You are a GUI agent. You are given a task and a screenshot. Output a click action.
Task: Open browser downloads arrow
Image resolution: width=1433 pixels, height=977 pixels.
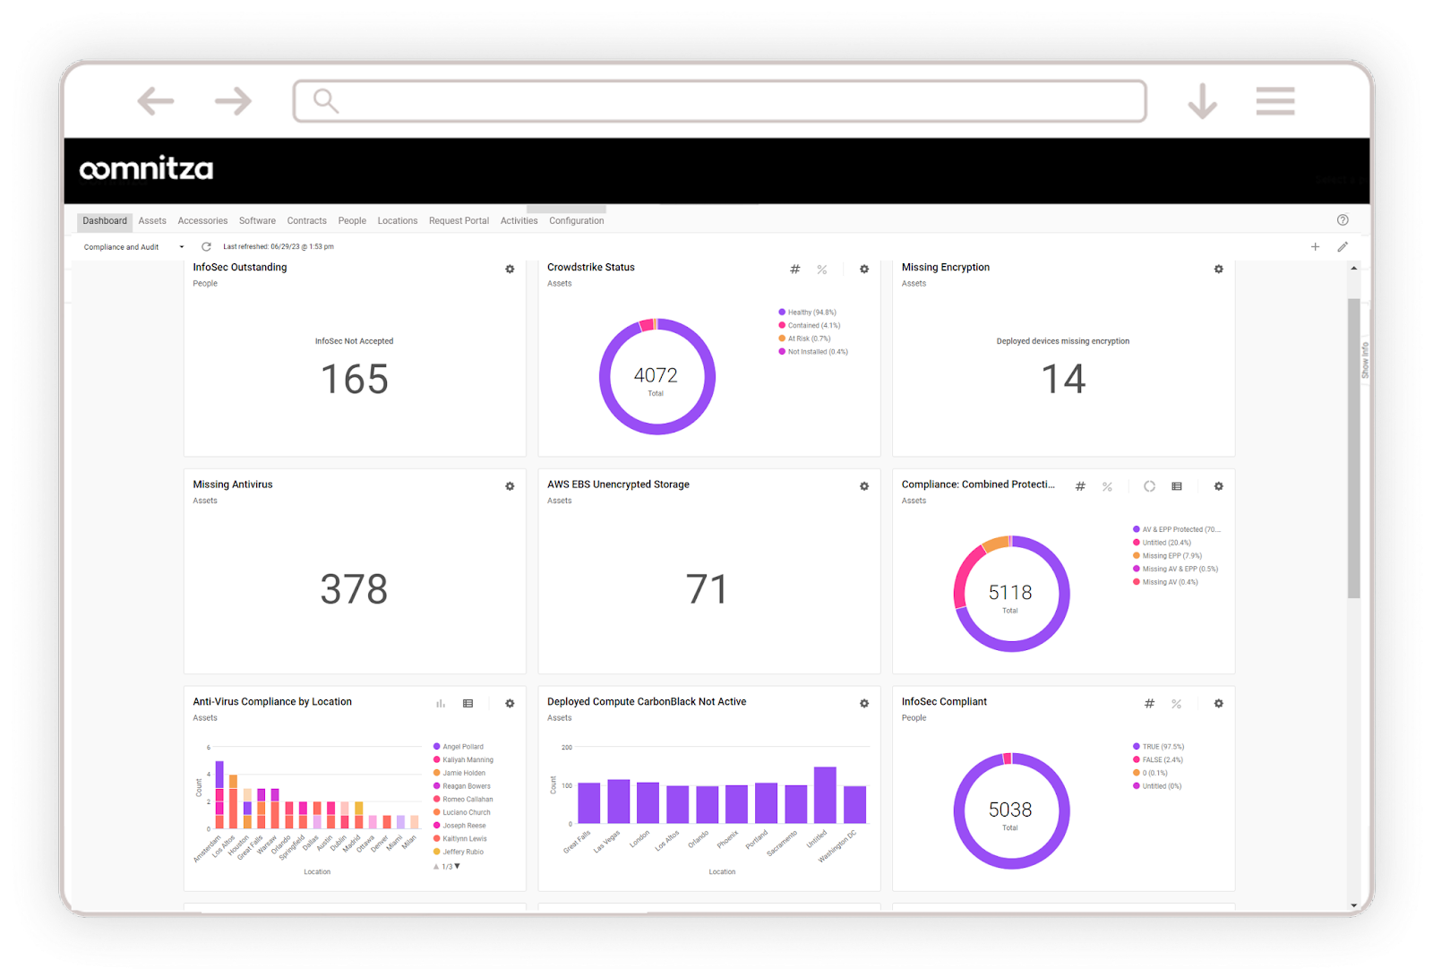pos(1202,101)
